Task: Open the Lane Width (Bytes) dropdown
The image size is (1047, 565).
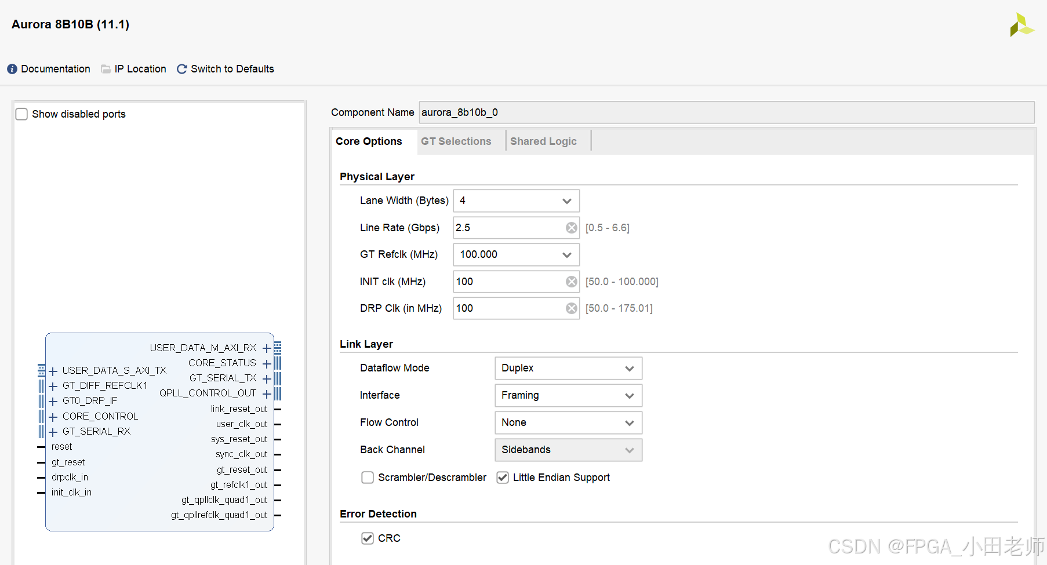Action: tap(516, 201)
